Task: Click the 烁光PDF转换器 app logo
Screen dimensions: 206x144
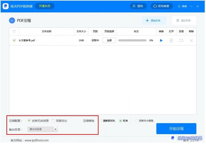Action: [6, 6]
